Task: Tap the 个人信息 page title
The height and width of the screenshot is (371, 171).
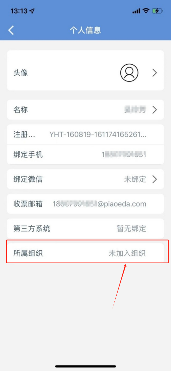Action: pos(85,30)
